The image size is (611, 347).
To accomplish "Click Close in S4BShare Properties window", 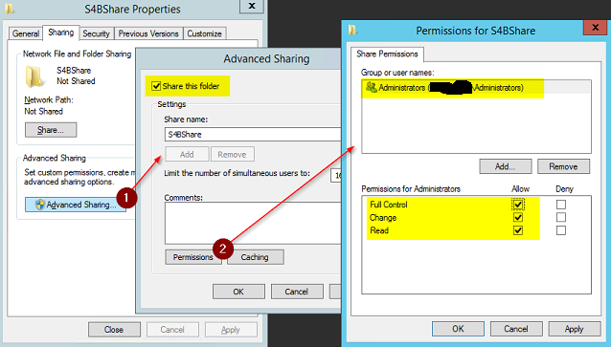I will tap(114, 330).
